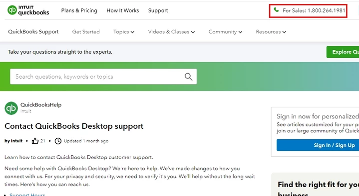The height and width of the screenshot is (196, 359).
Task: Click the QuickBooksHelp avatar logo
Action: point(11,108)
